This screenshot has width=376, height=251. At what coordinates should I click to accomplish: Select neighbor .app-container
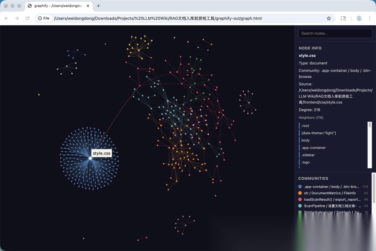(333, 148)
